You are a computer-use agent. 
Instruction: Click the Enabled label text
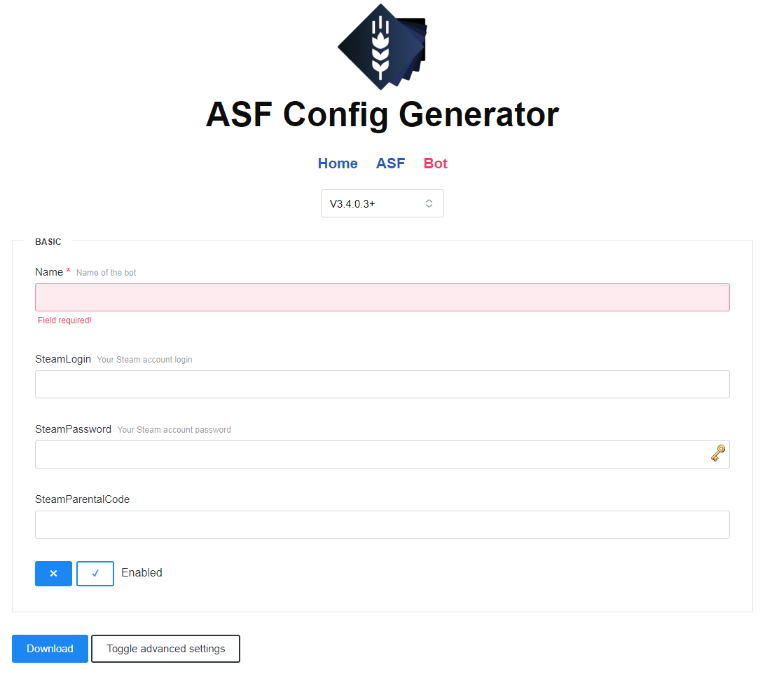142,573
